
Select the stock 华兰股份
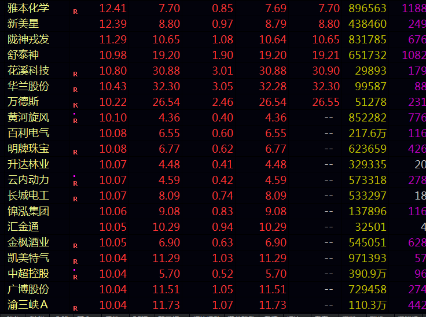coord(28,86)
